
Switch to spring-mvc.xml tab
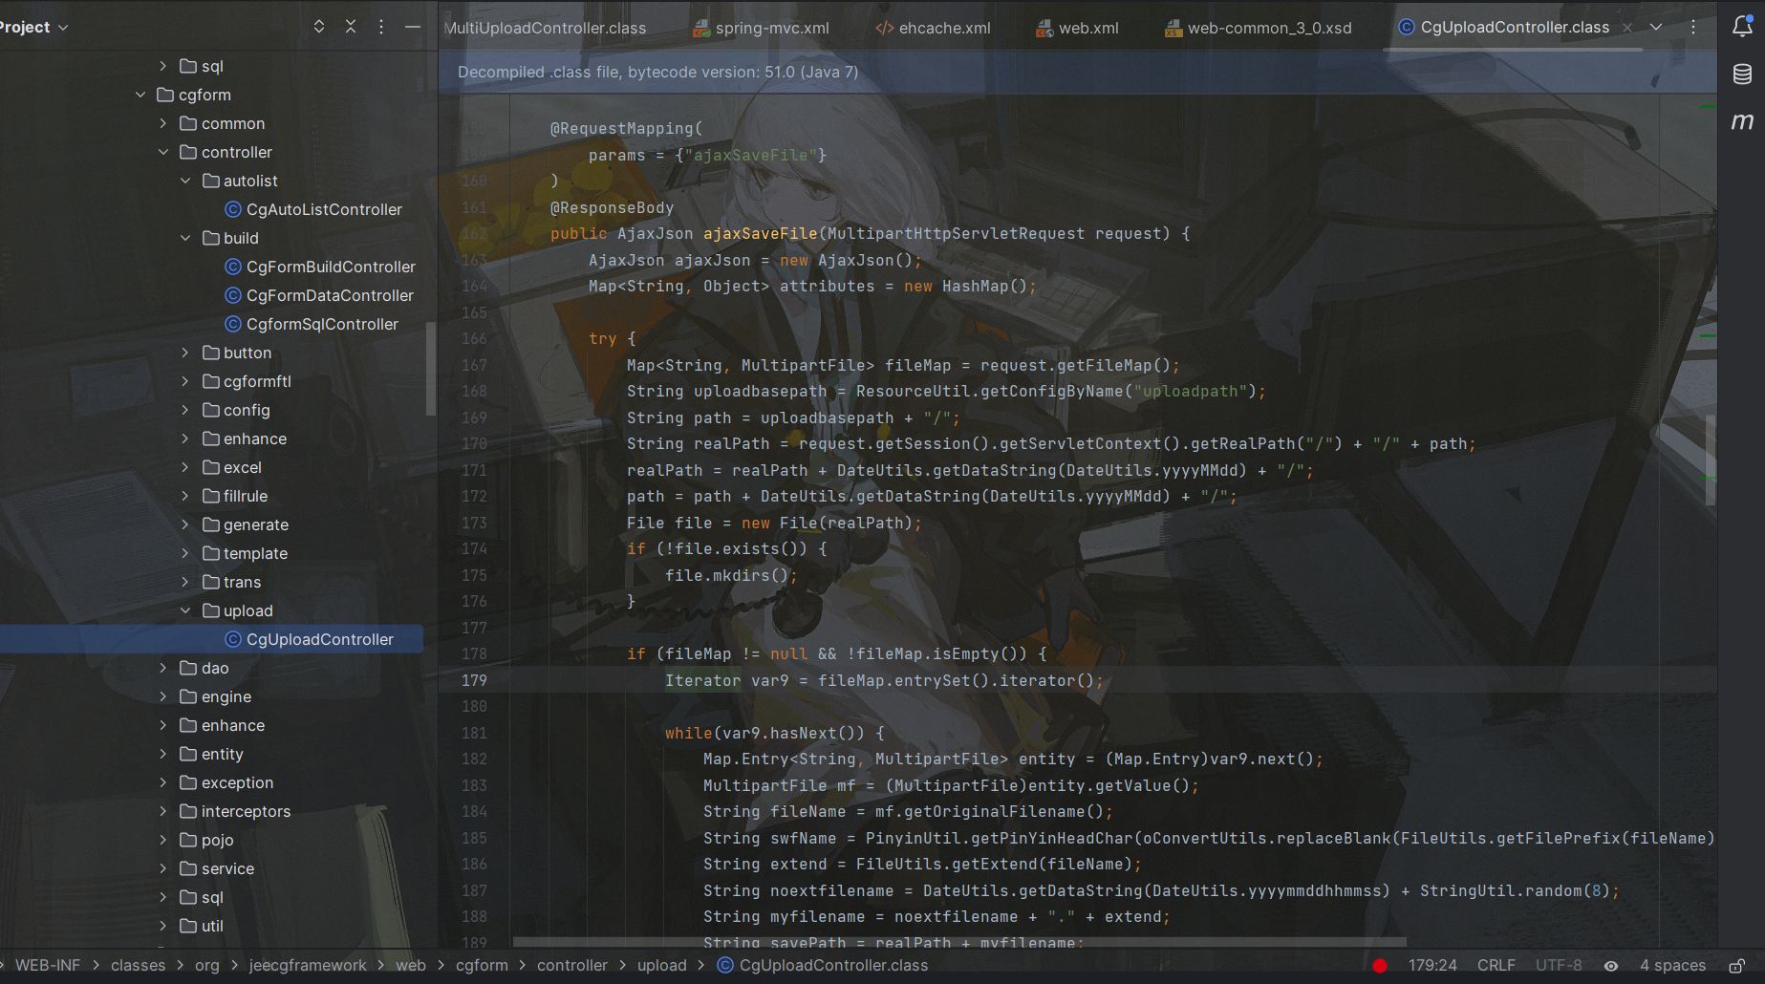click(761, 28)
